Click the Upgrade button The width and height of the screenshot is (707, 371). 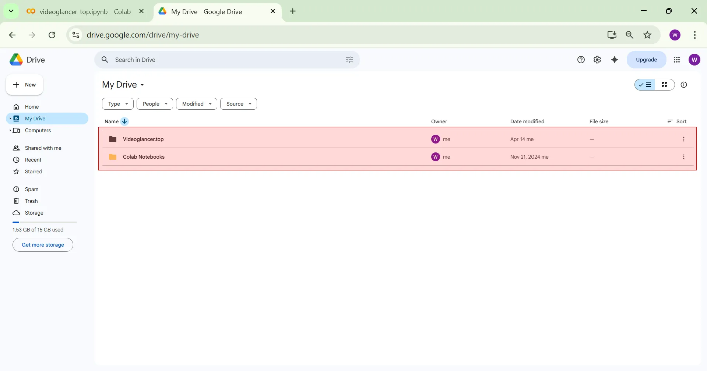(647, 60)
